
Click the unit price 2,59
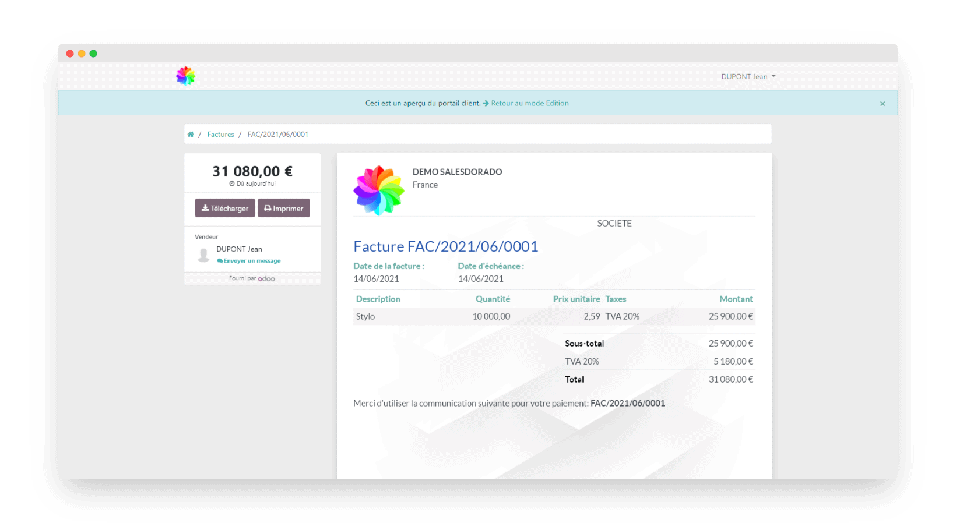[x=592, y=316]
